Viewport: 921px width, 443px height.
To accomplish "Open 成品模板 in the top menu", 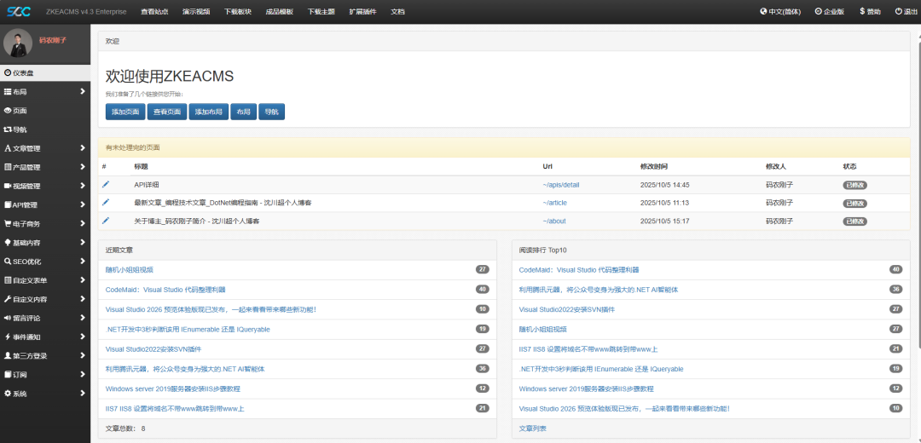I will click(x=280, y=12).
